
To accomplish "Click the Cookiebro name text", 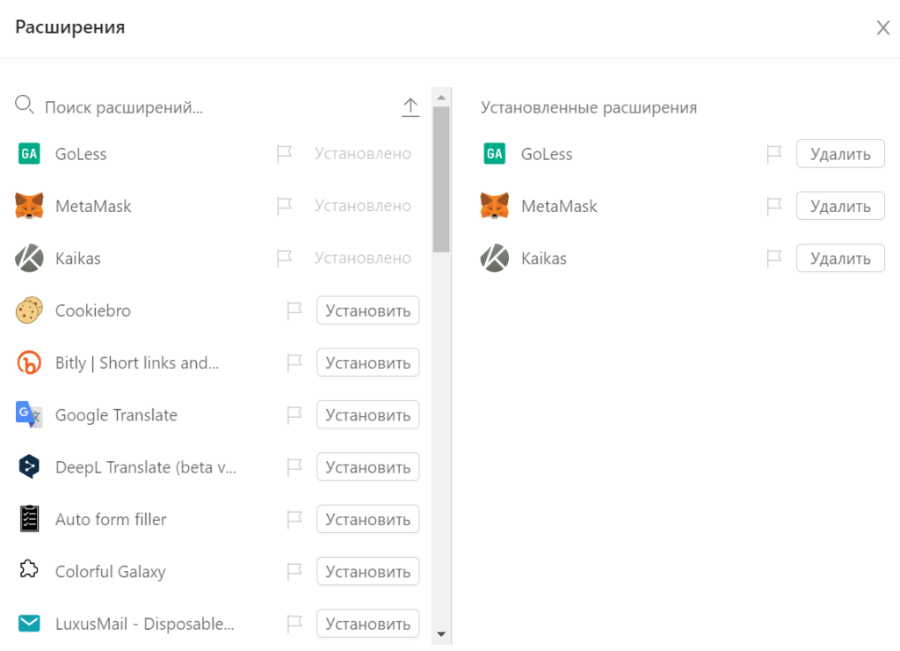I will point(93,311).
